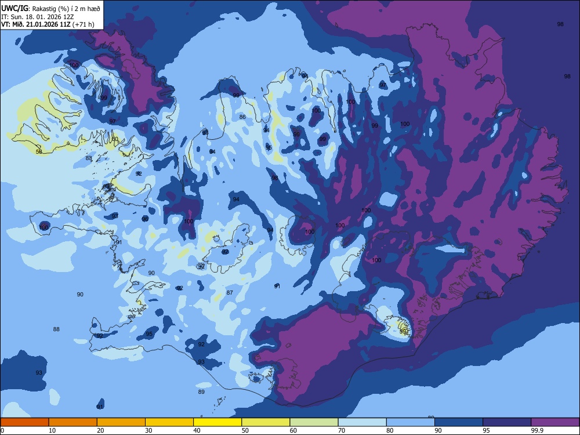Click the legend tick label '99.9'

pos(536,430)
